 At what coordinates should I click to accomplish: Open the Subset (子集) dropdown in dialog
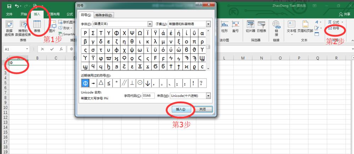click(x=208, y=24)
